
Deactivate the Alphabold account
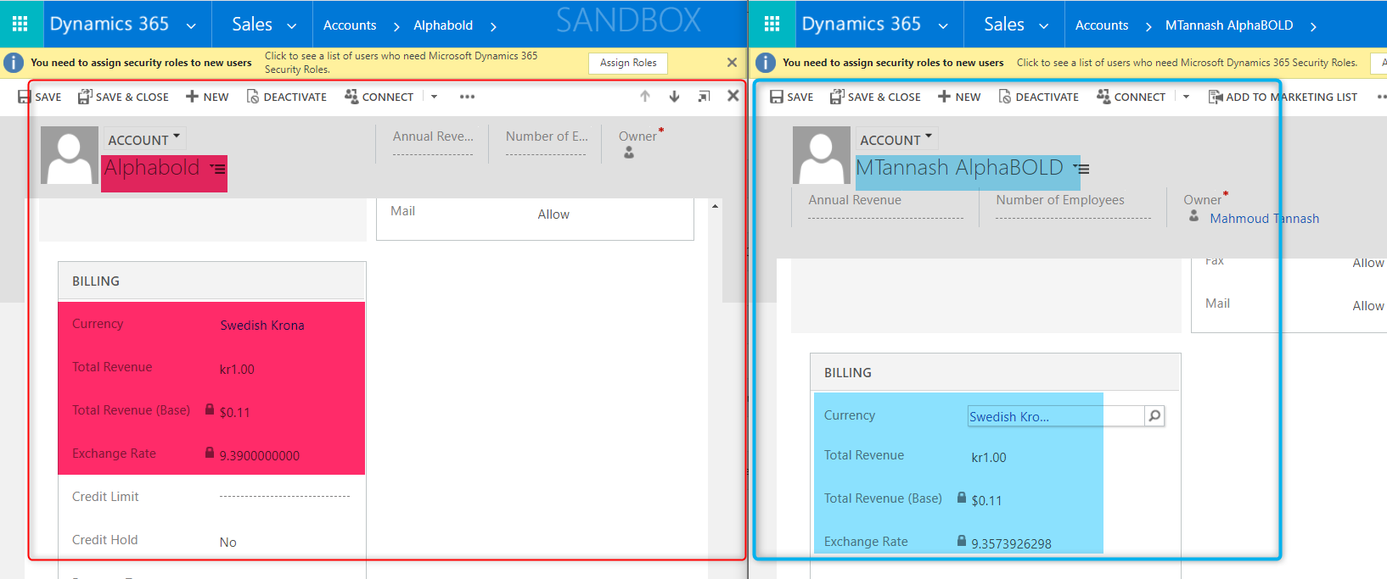pos(287,97)
